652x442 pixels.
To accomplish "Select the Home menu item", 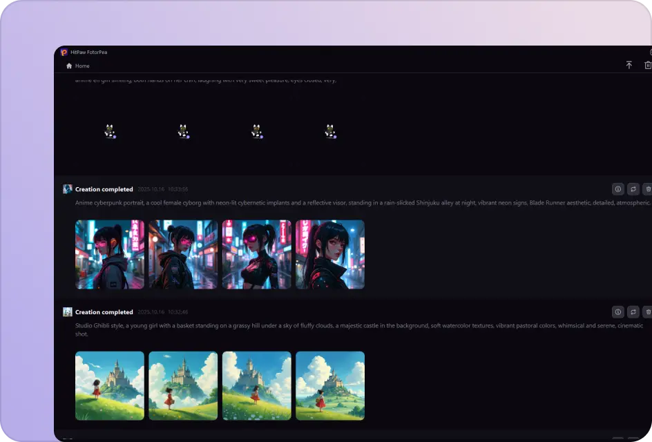I will [77, 66].
